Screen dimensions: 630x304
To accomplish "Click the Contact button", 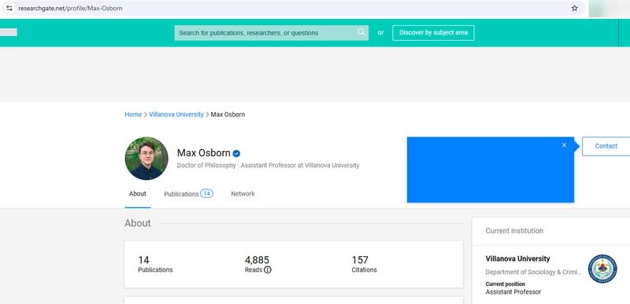I will coord(606,146).
